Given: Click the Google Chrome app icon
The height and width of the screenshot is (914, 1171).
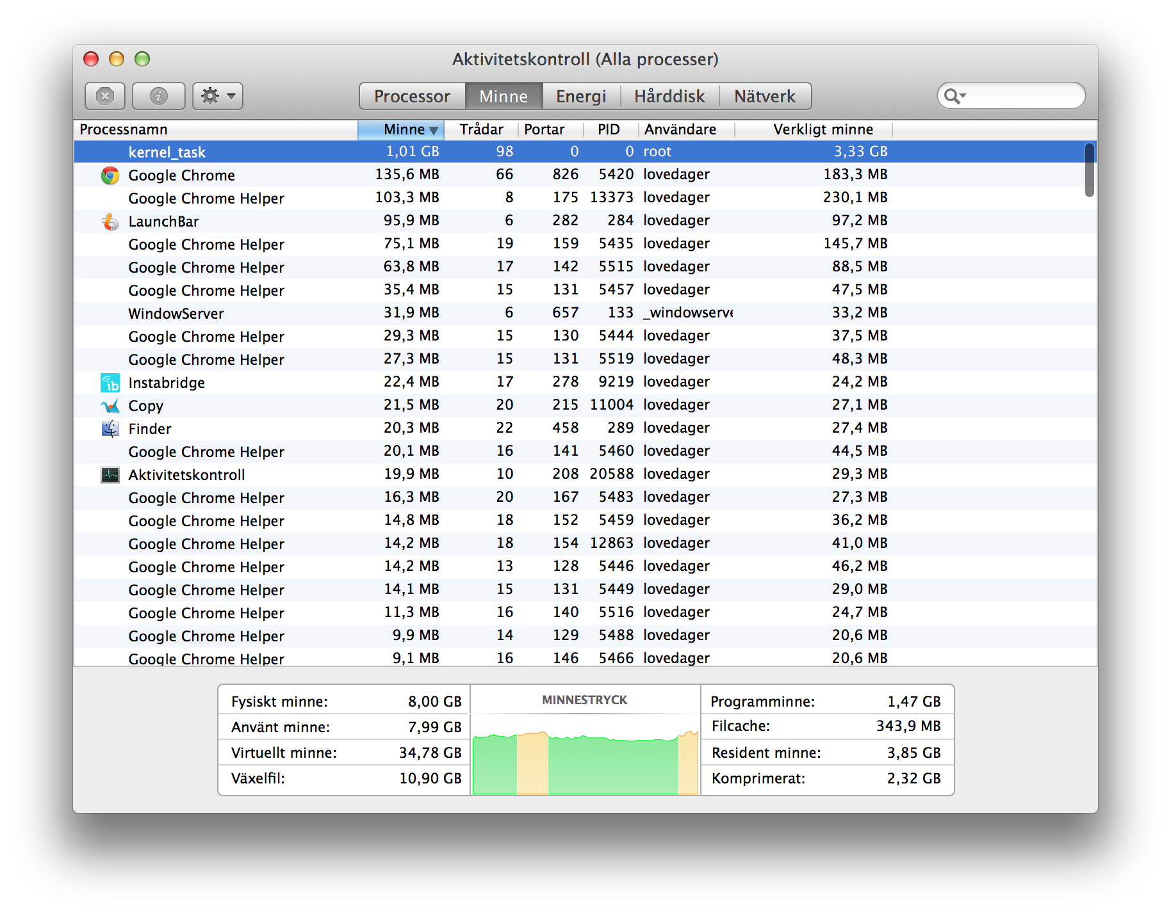Looking at the screenshot, I should point(110,175).
